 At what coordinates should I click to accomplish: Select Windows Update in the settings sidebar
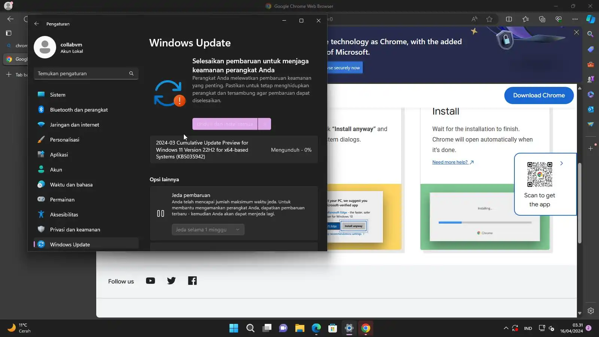pos(86,245)
